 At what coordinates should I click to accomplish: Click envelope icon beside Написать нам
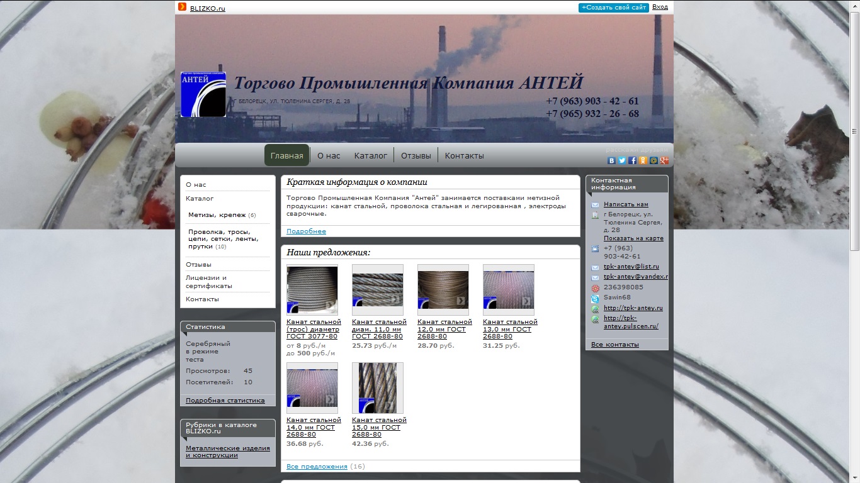(x=595, y=205)
